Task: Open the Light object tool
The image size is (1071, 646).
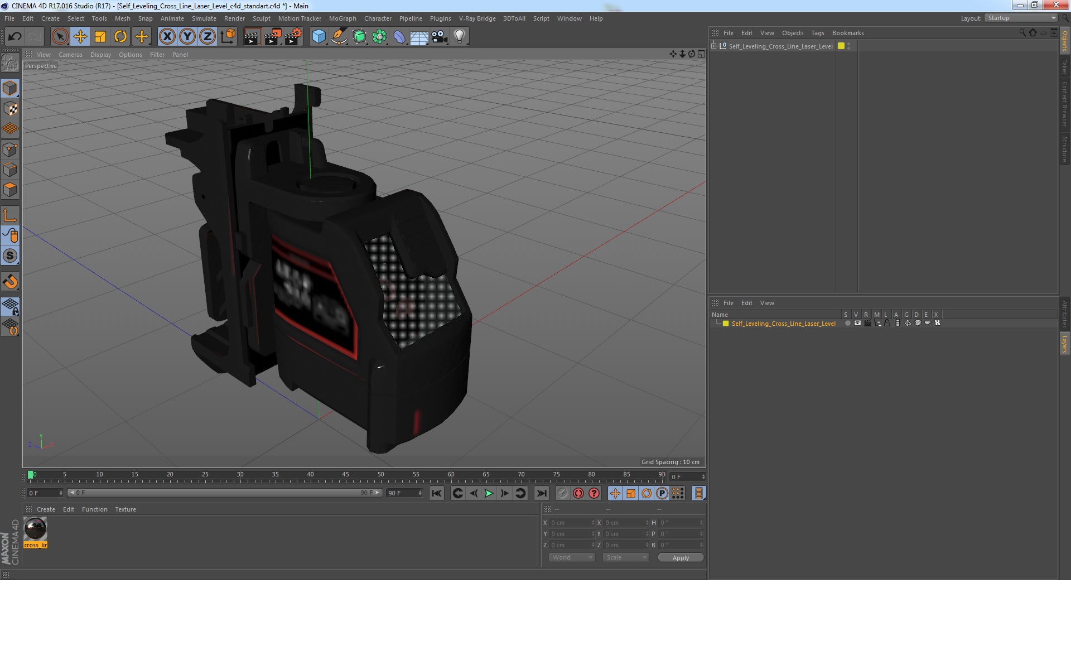Action: pos(459,37)
